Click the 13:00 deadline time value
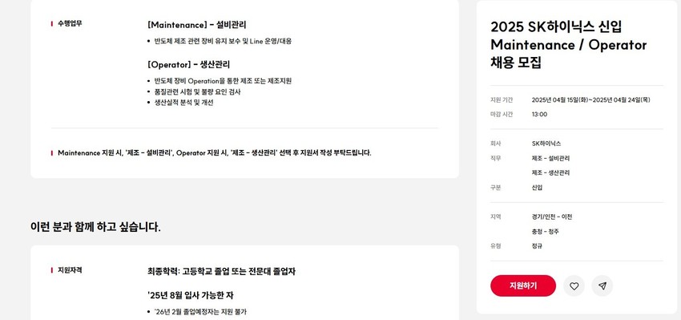 pos(539,115)
